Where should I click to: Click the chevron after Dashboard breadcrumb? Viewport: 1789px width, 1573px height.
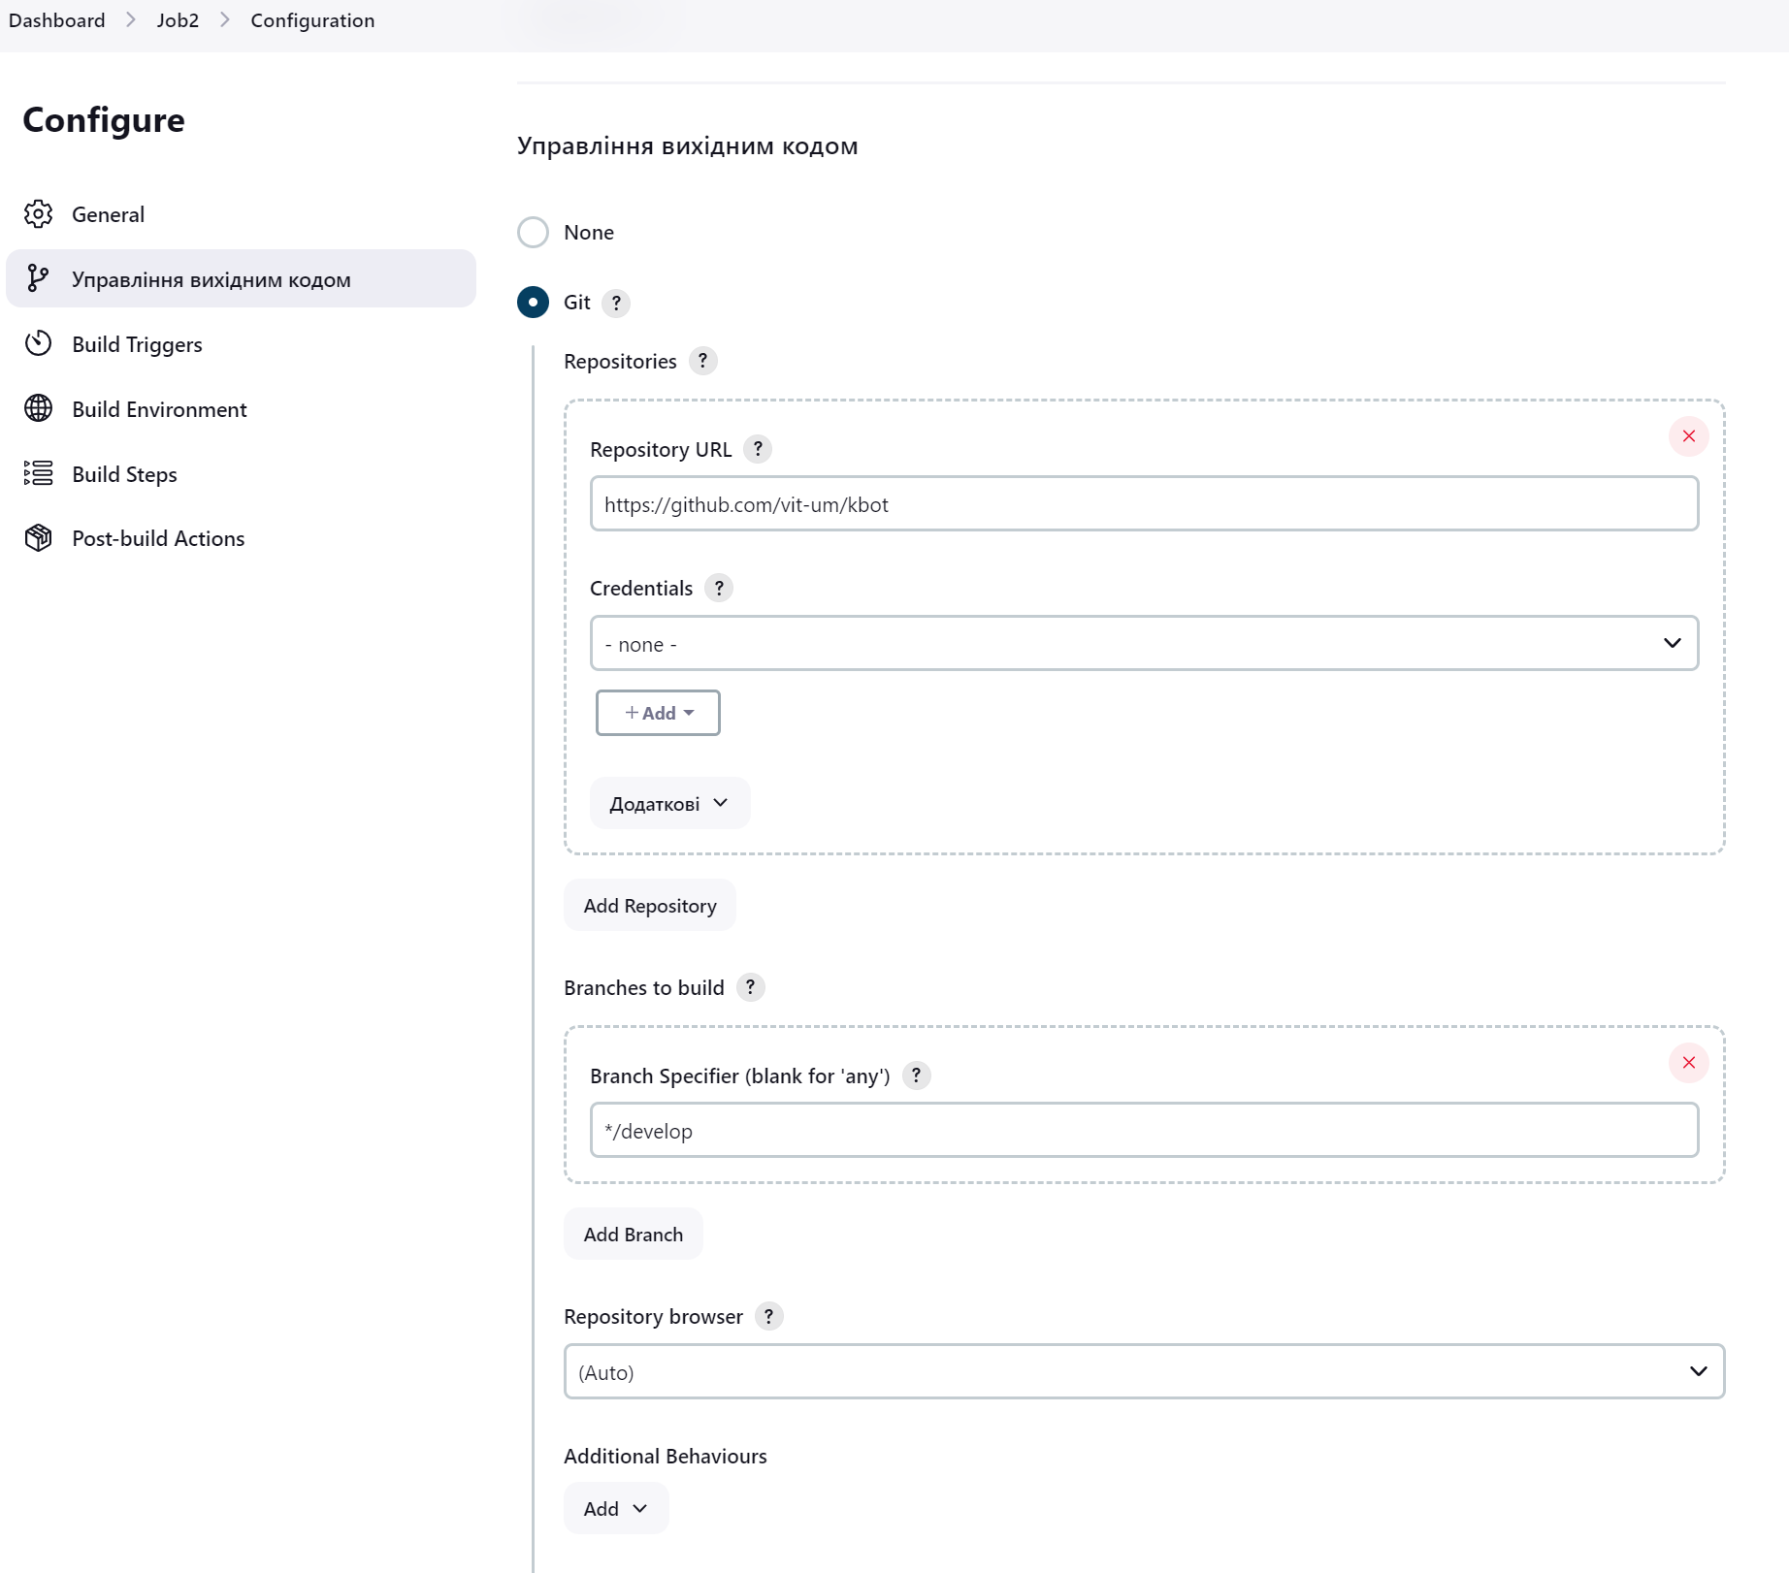131,20
